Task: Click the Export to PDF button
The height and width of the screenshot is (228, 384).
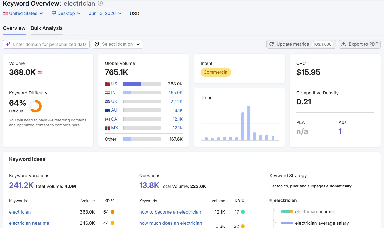Action: click(x=360, y=44)
